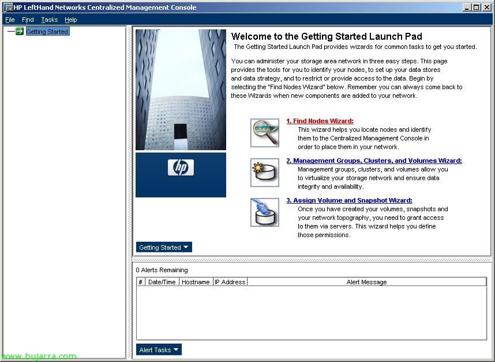
Task: Expand the Alert Tasks dropdown button
Action: tap(159, 350)
